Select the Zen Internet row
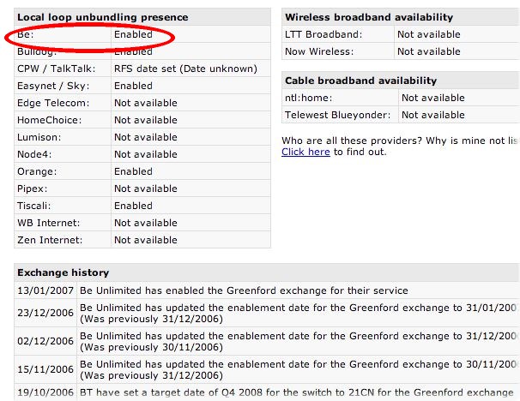 (142, 240)
